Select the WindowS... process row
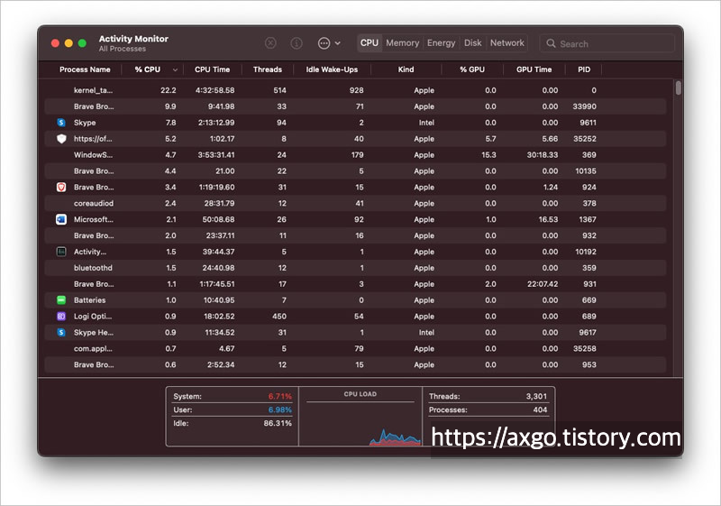 click(x=355, y=154)
